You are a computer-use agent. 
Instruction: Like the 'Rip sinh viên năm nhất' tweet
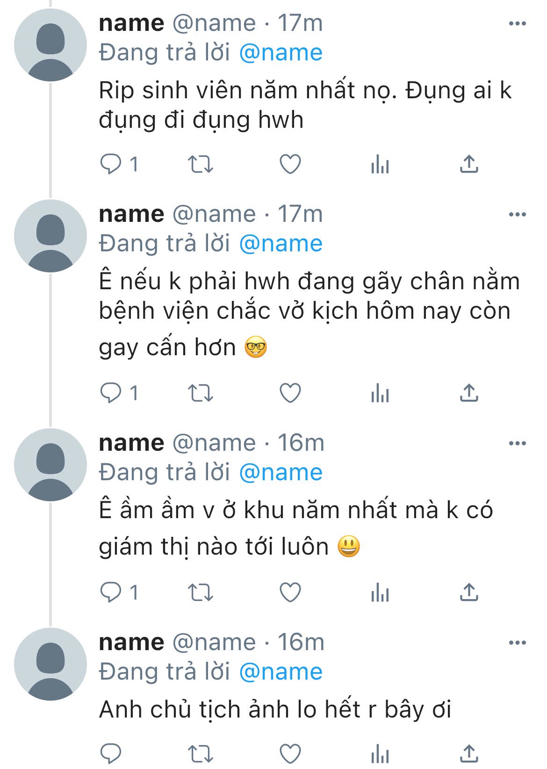coord(290,164)
